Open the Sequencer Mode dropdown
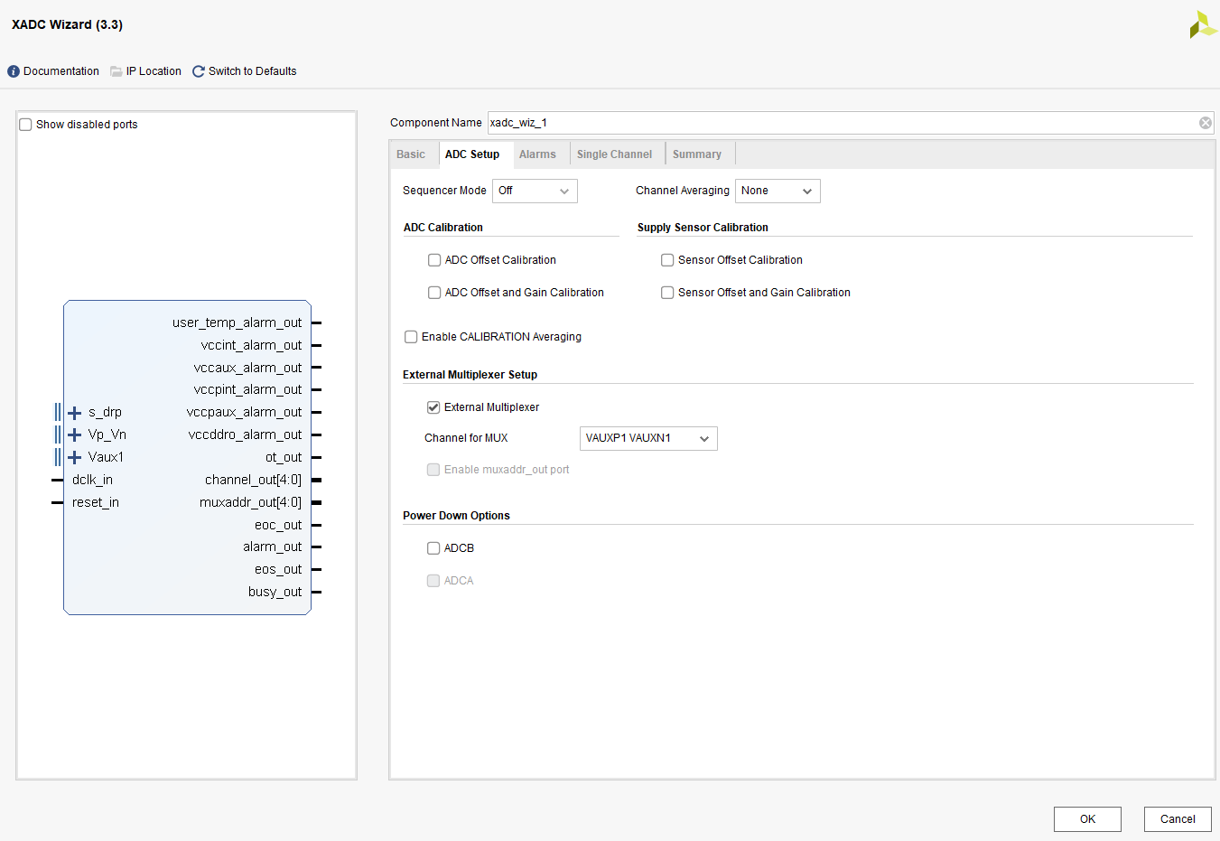1220x841 pixels. point(535,191)
